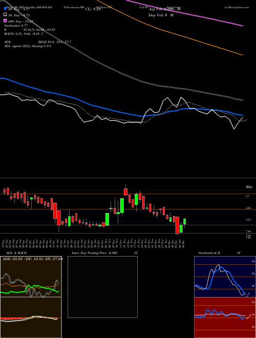
Task: Click the 9.7 price axis label
Action: point(248,196)
